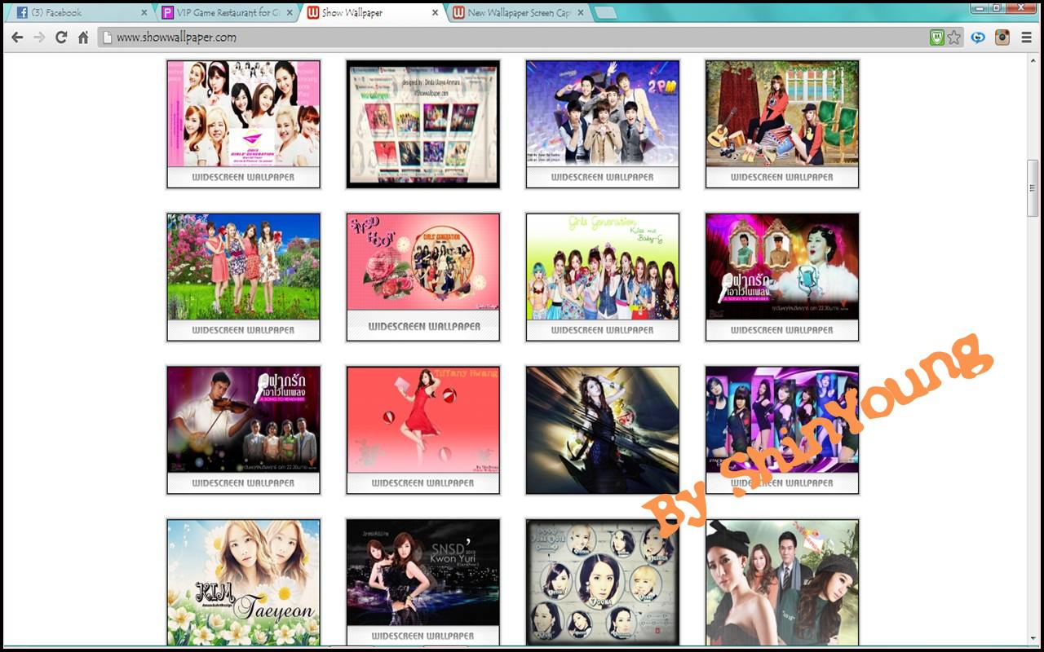Screen dimensions: 1044x652
Task: Select the Tiffany Hwang red dress wallpaper
Action: point(422,419)
